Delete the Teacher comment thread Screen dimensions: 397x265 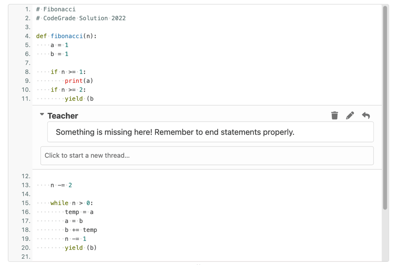[x=335, y=116]
